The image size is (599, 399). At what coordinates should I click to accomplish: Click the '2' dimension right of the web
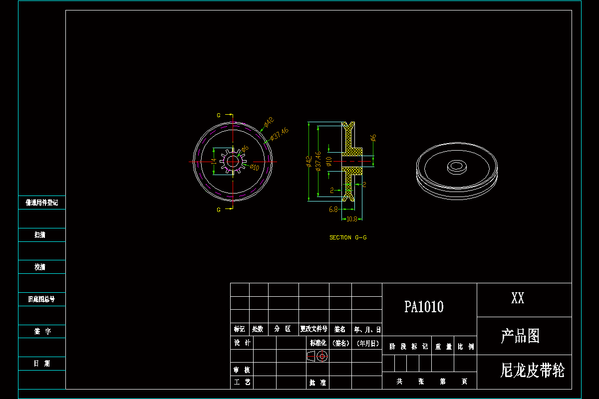[x=364, y=185]
